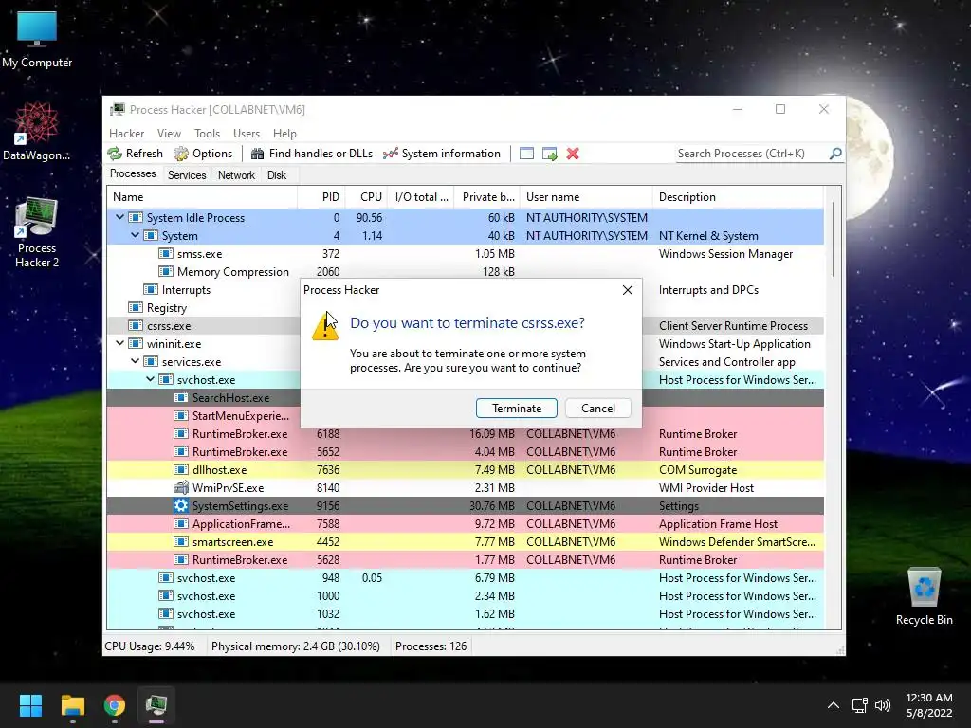Image resolution: width=971 pixels, height=728 pixels.
Task: Select the smss.exe process row
Action: click(x=465, y=253)
